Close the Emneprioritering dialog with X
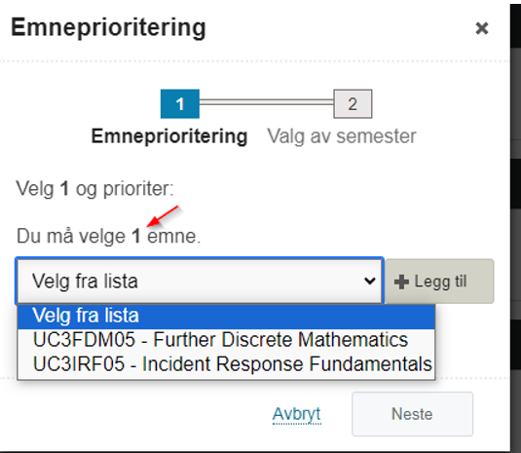This screenshot has width=521, height=453. pos(482,28)
